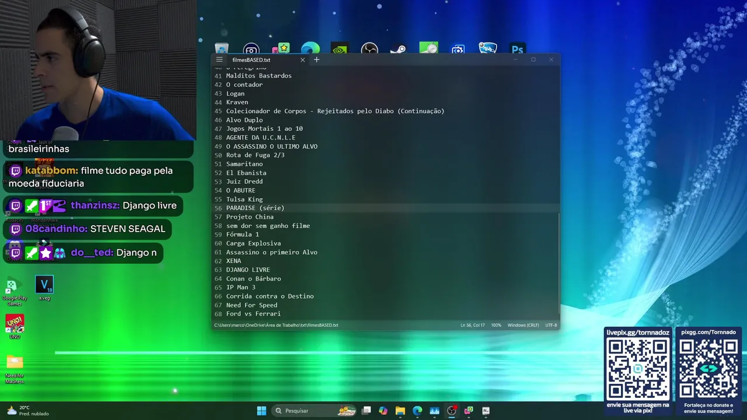The width and height of the screenshot is (747, 420).
Task: Open the Steam desktop shortcut
Action: (x=398, y=49)
